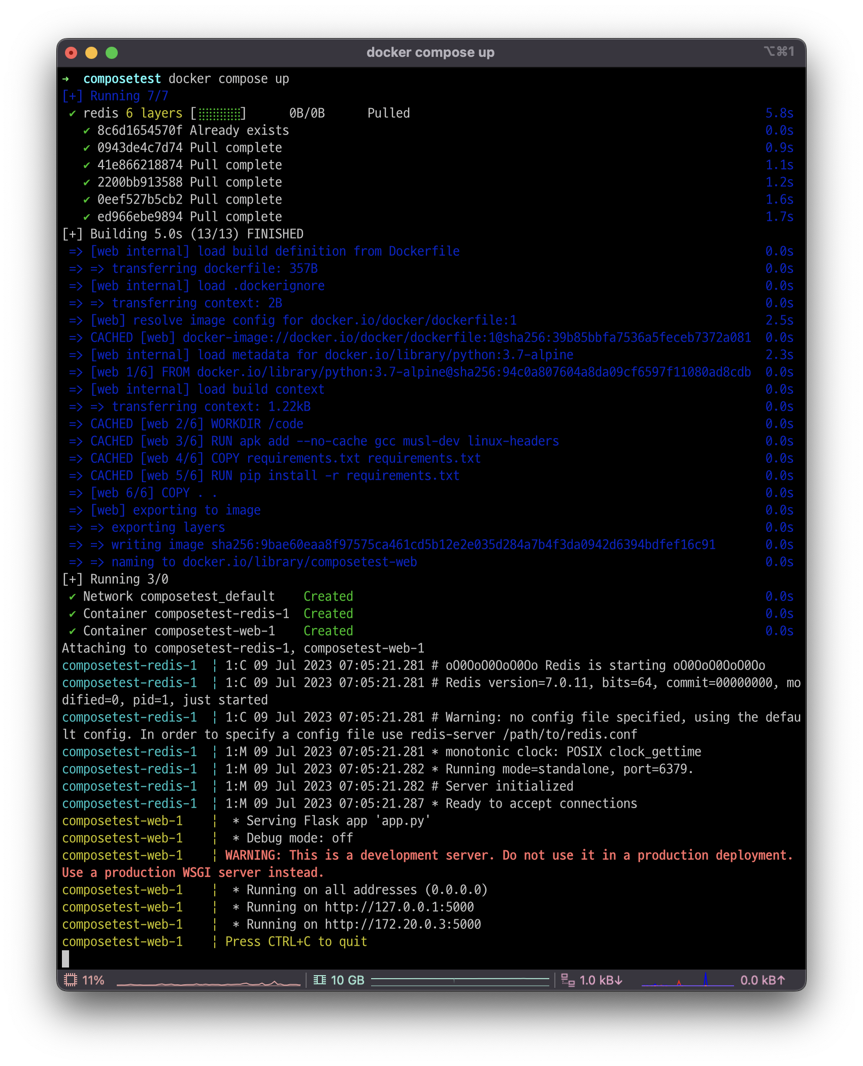Viewport: 863px width, 1066px height.
Task: Click layer id '2200bb913588'
Action: pos(140,182)
